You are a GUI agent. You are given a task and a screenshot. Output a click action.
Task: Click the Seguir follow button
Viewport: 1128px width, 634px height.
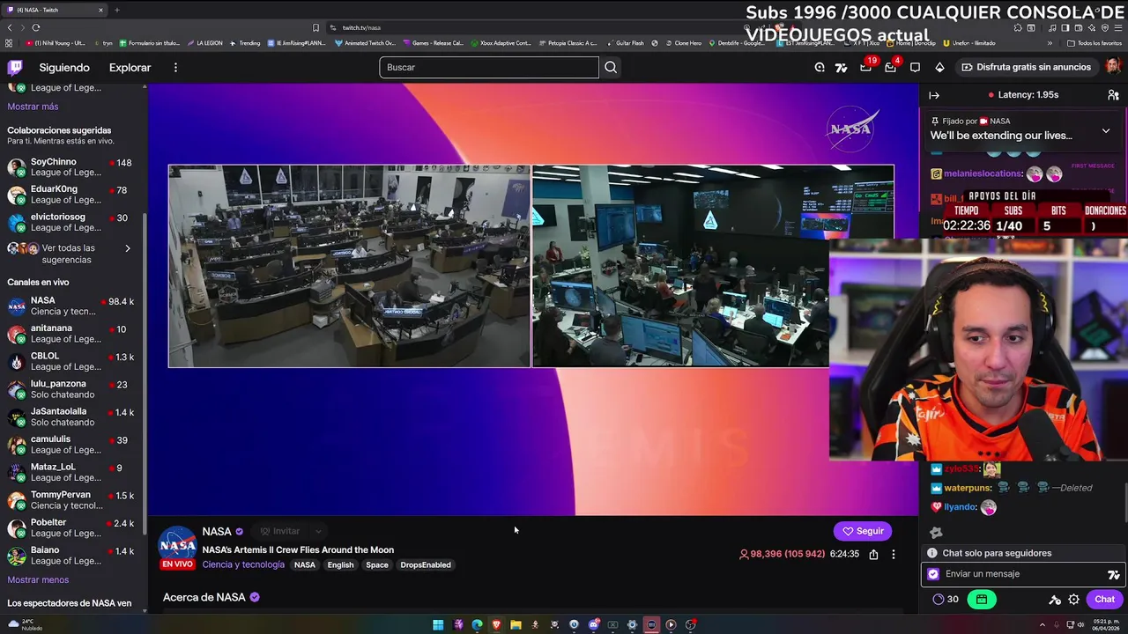pos(863,531)
